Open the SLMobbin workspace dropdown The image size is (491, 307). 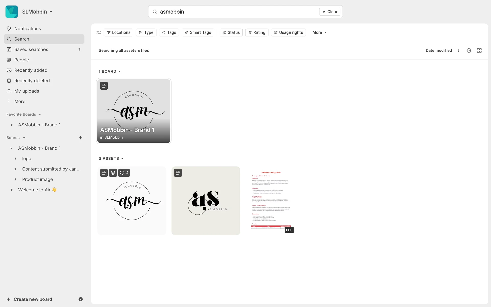(x=37, y=12)
